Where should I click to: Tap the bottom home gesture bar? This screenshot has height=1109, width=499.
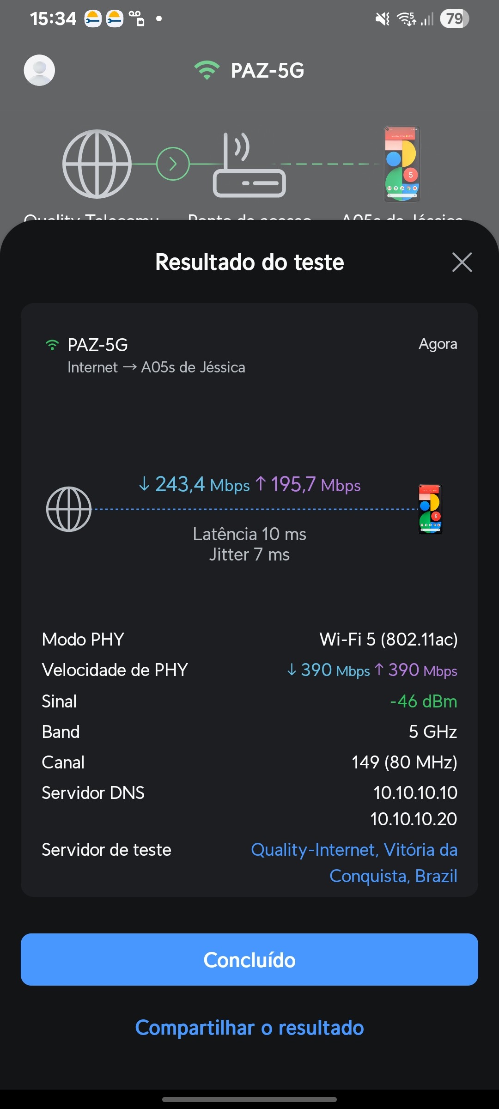pos(249,1099)
